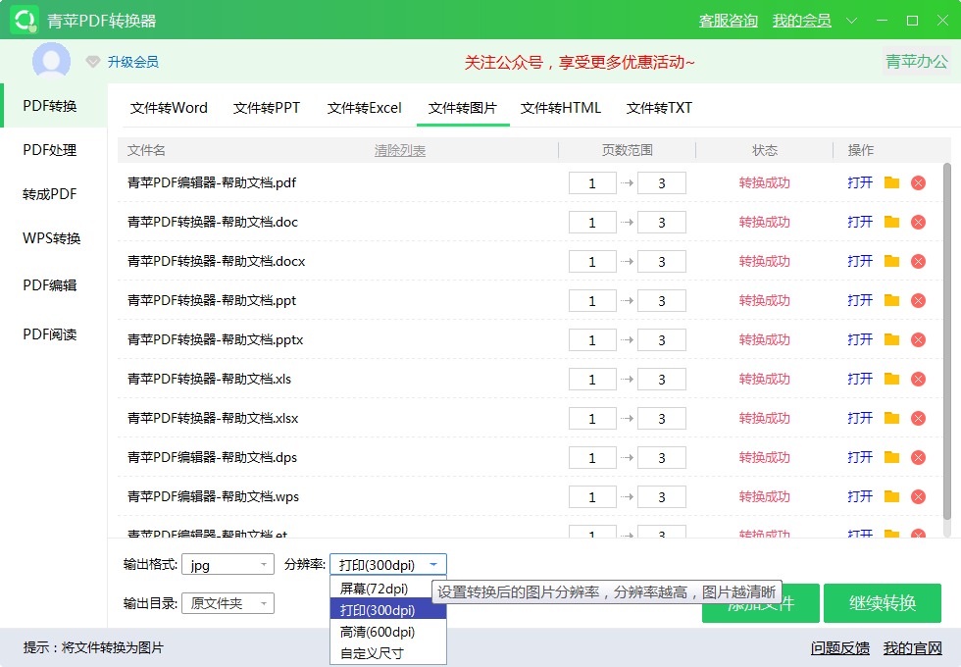The image size is (961, 667).
Task: Click the file list vertical scrollbar
Action: click(x=947, y=341)
